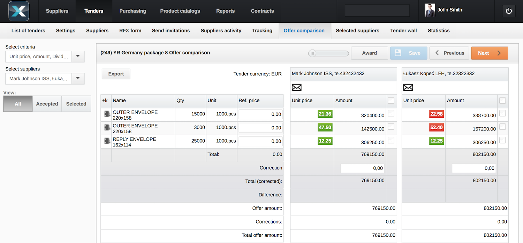Viewport: 523px width, 243px height.
Task: Click the power logout icon
Action: tap(509, 11)
